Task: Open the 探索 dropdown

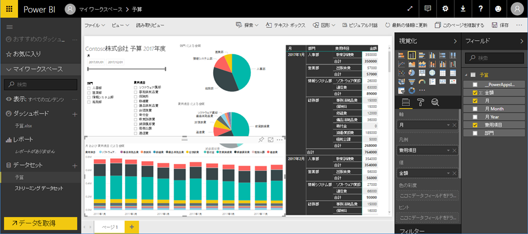Action: pos(247,25)
